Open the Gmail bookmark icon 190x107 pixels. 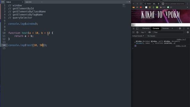(x=137, y=7)
